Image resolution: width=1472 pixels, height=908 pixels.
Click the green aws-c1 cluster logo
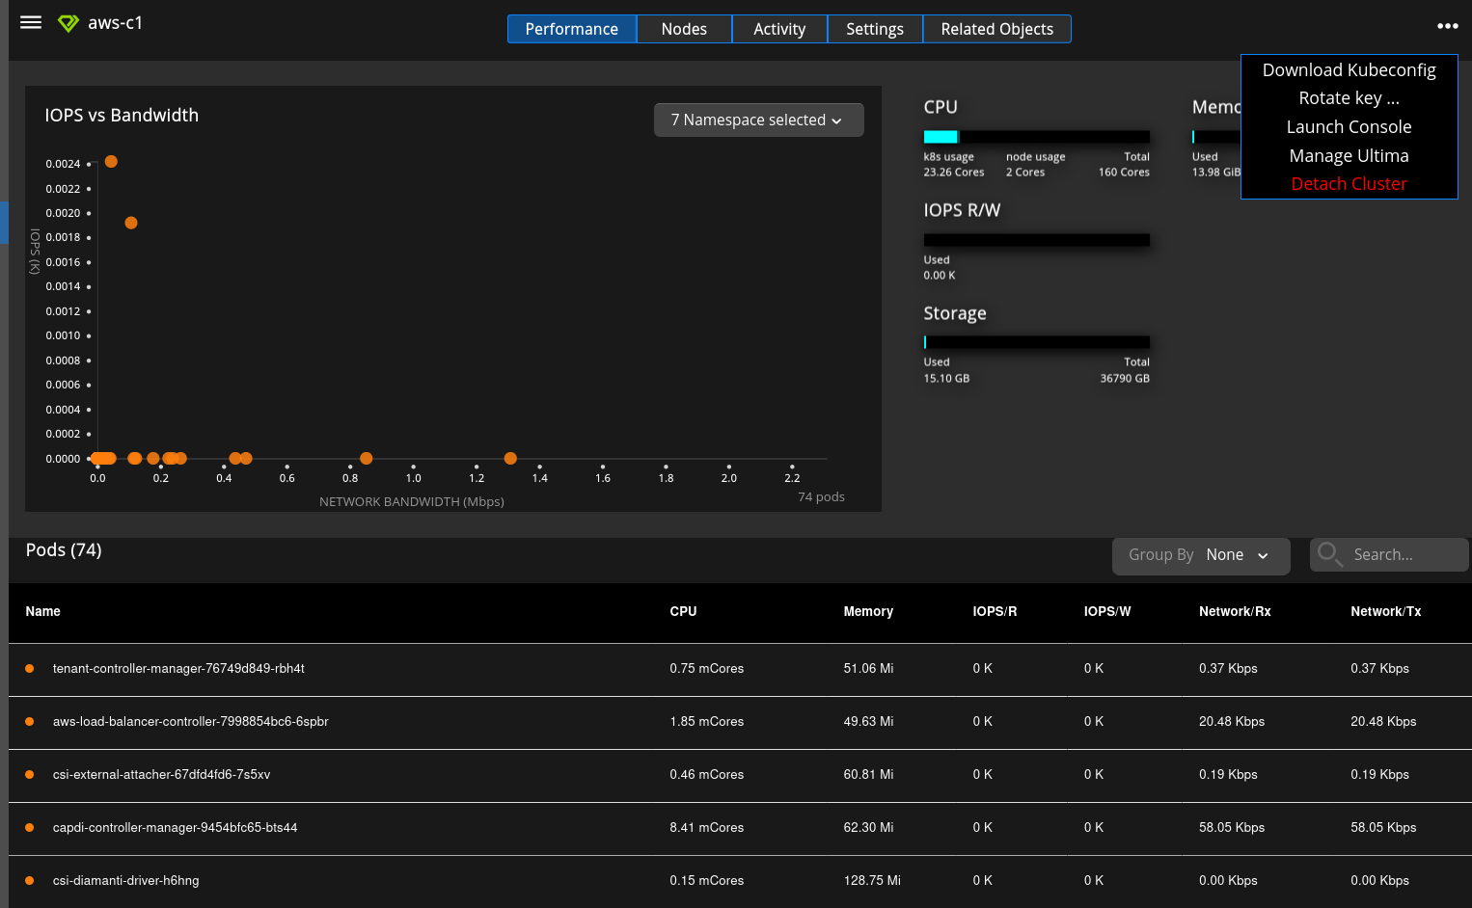[68, 23]
